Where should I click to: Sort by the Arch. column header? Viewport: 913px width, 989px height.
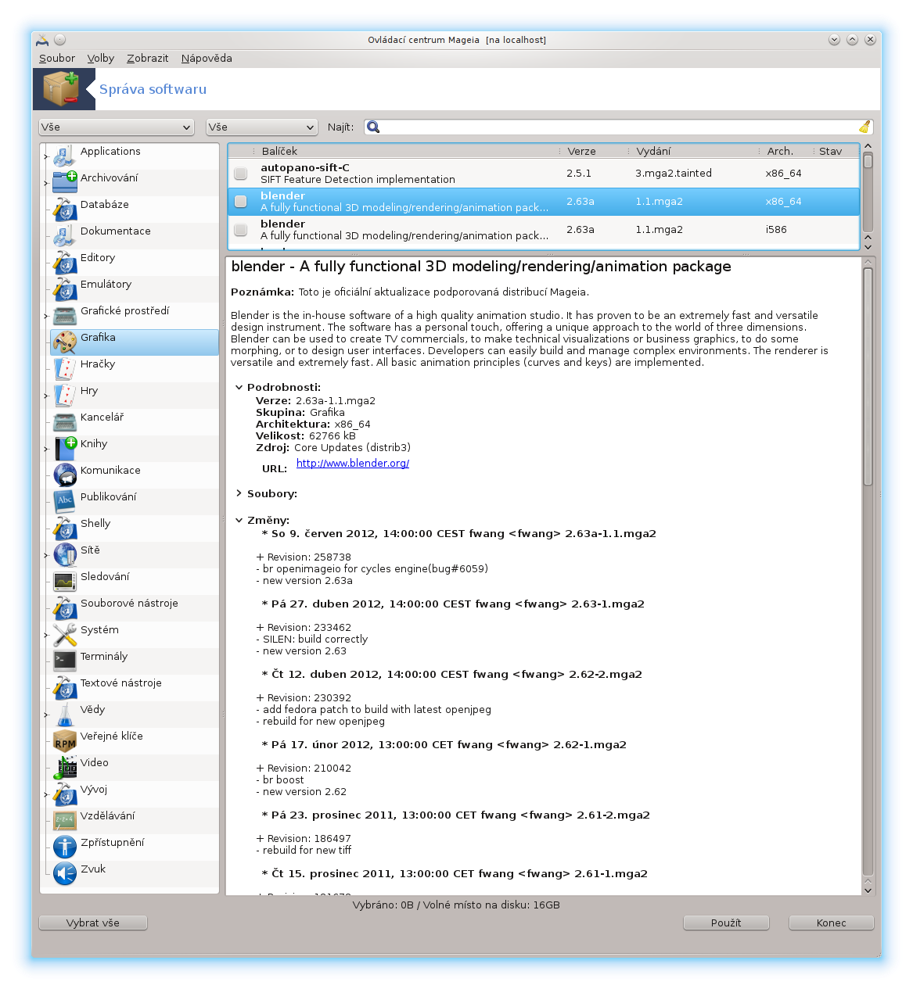coord(785,151)
